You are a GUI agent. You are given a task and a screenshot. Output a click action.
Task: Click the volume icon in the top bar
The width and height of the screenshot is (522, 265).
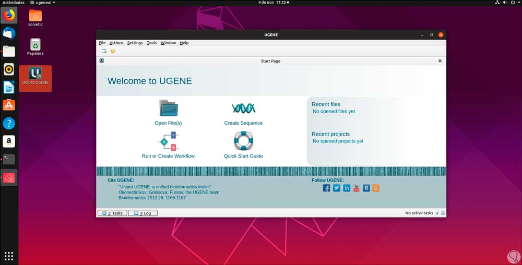[x=505, y=2]
